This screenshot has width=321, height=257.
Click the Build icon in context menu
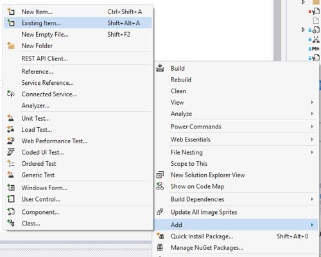click(x=160, y=68)
